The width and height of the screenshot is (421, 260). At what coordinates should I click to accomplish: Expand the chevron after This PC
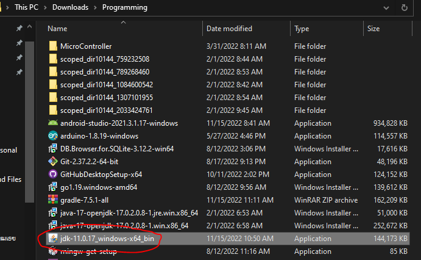click(45, 7)
